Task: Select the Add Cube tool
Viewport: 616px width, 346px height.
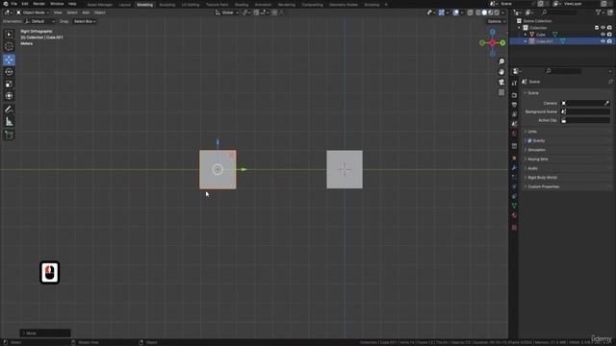Action: [x=9, y=136]
